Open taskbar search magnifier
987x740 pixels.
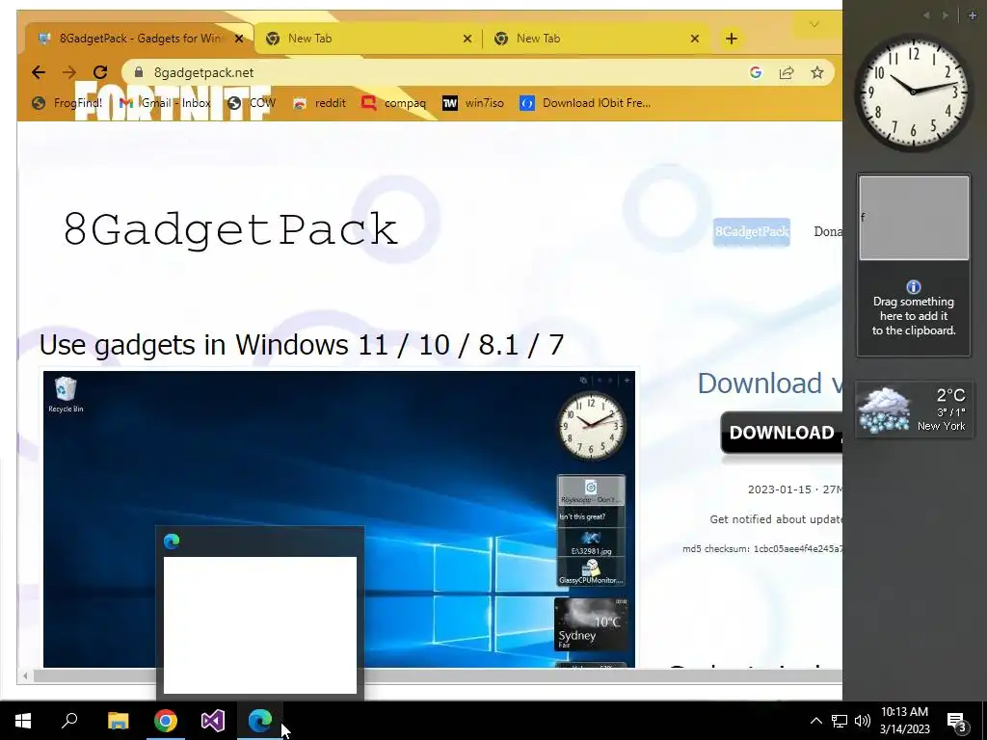[69, 721]
